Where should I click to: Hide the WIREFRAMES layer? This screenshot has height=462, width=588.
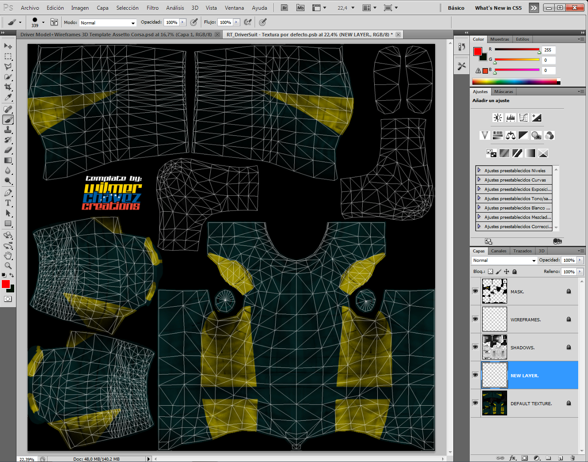click(x=476, y=319)
